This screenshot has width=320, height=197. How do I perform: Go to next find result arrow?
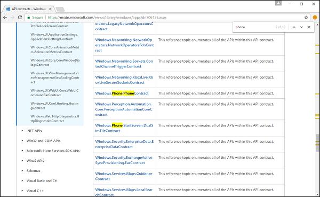pyautogui.click(x=301, y=27)
